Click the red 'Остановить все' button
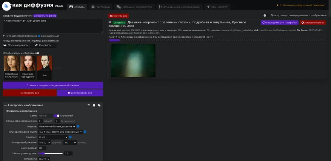Viewport: 331px width, 161px height. tap(29, 93)
